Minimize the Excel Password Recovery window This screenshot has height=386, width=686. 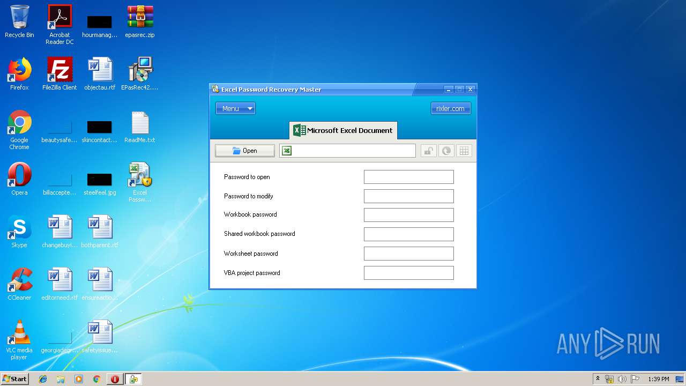coord(449,90)
